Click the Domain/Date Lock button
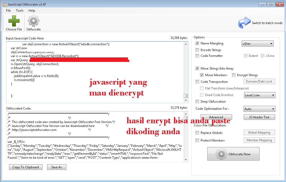The width and height of the screenshot is (286, 182). click(x=259, y=81)
